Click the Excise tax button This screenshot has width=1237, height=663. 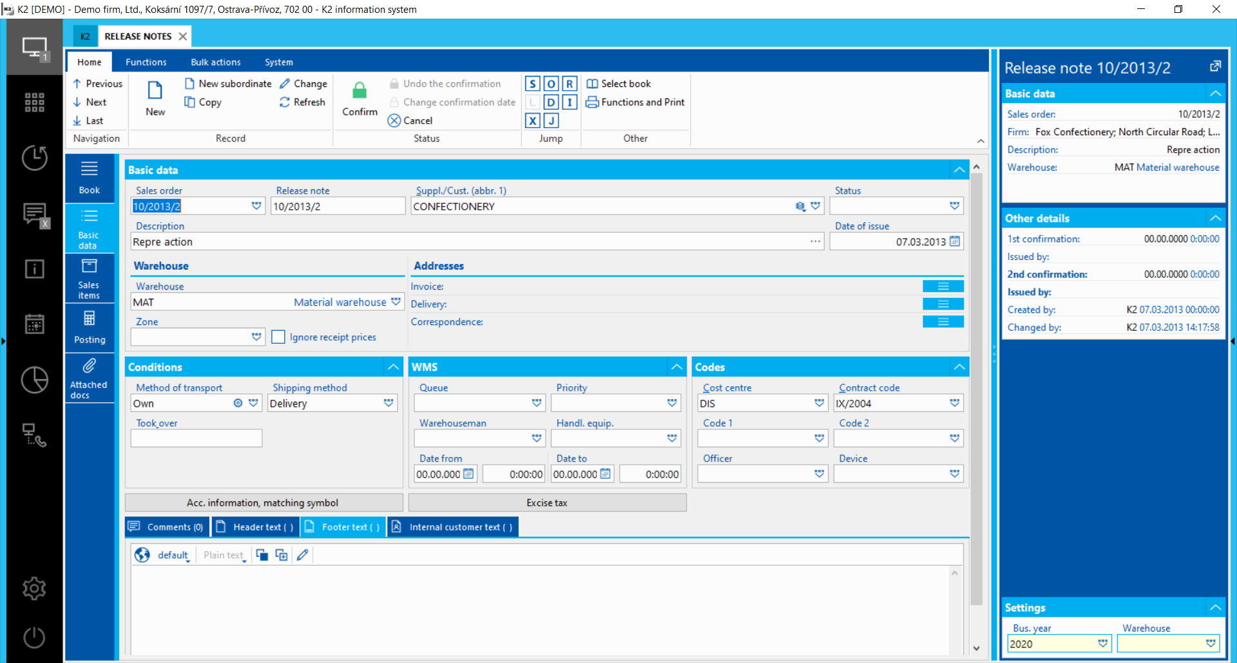[547, 503]
